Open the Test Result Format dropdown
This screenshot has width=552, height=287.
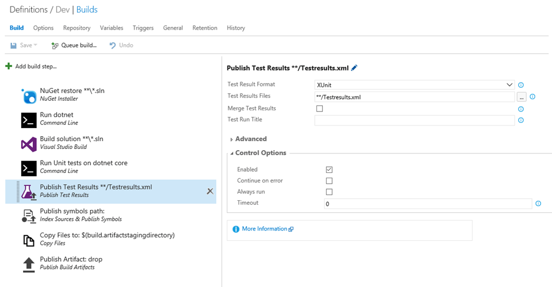(415, 85)
